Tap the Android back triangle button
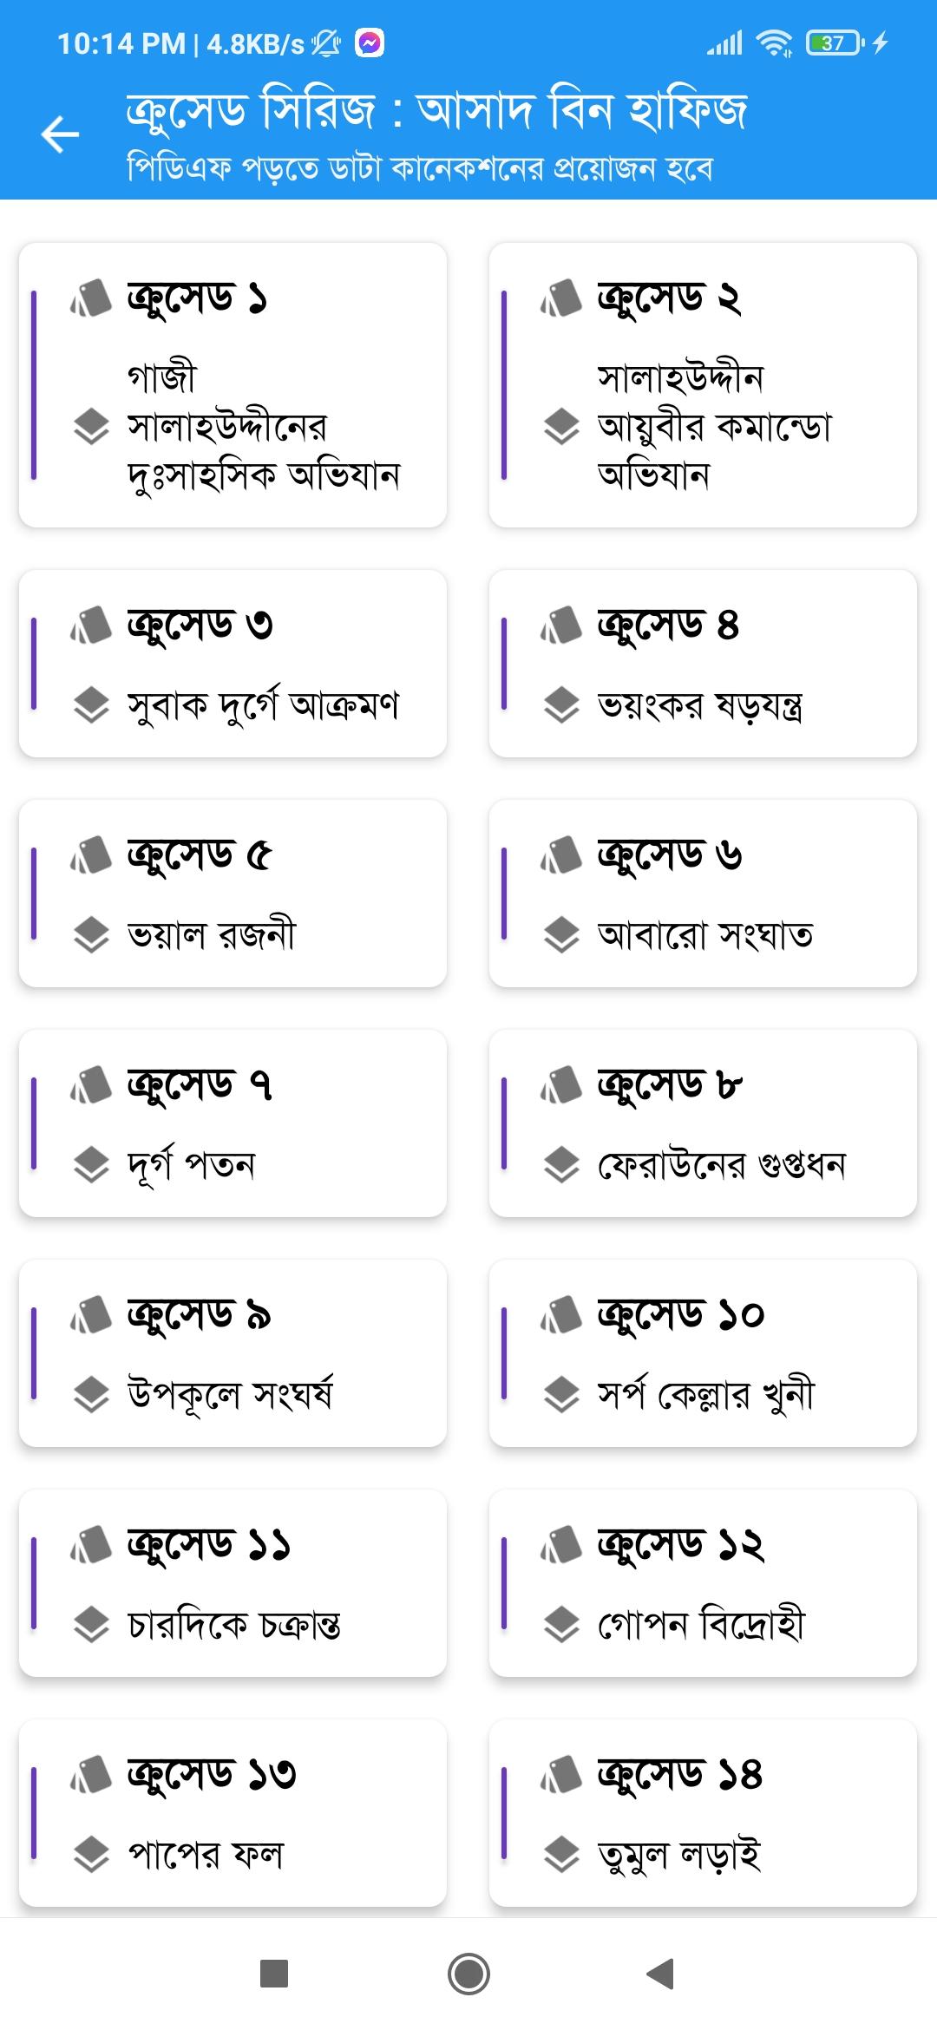This screenshot has height=2030, width=937. (x=661, y=1974)
